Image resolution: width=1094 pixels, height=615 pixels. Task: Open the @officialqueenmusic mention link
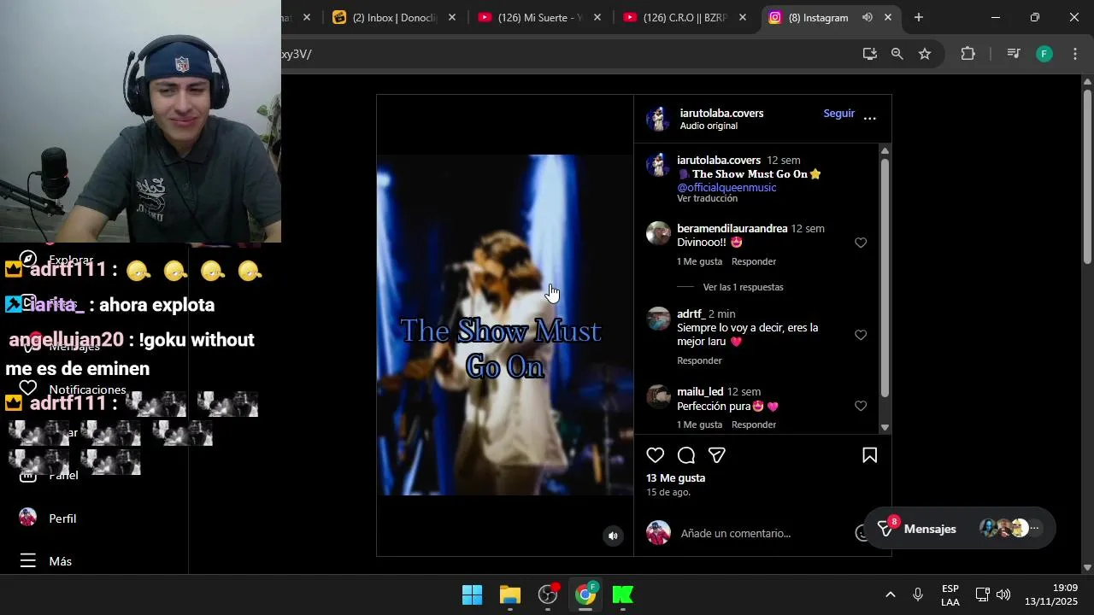tap(726, 187)
